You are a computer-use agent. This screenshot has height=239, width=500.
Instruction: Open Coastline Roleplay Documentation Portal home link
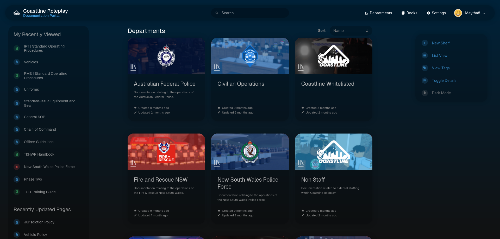click(41, 13)
